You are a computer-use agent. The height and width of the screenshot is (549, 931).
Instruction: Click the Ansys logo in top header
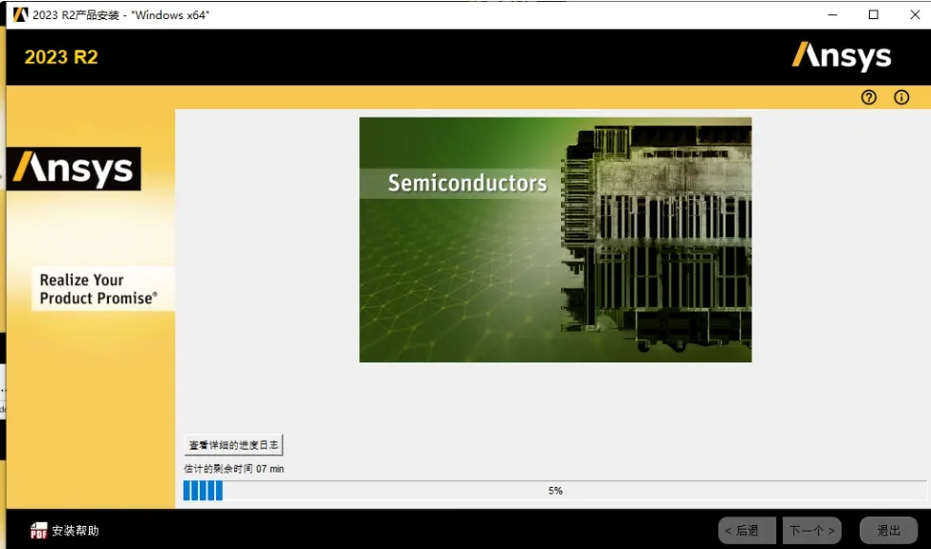pos(841,56)
